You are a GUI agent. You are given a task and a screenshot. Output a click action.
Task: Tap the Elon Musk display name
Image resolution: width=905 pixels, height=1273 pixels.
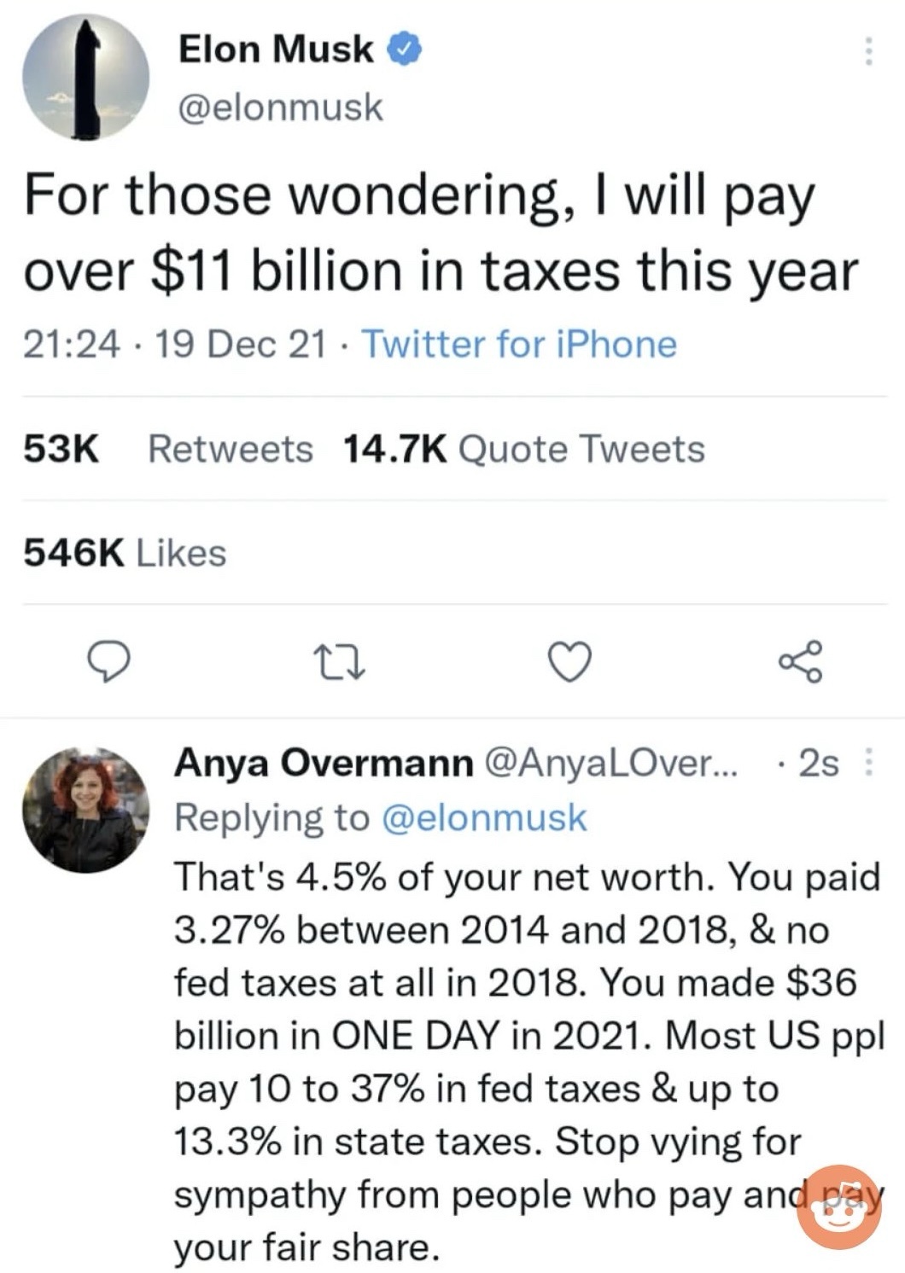tap(276, 49)
